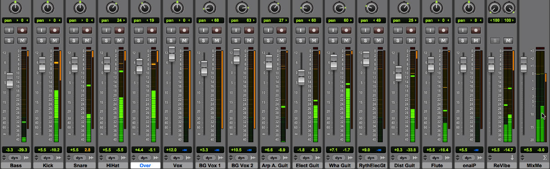Record-arm the Bass track
This screenshot has width=550, height=169.
coord(22,30)
